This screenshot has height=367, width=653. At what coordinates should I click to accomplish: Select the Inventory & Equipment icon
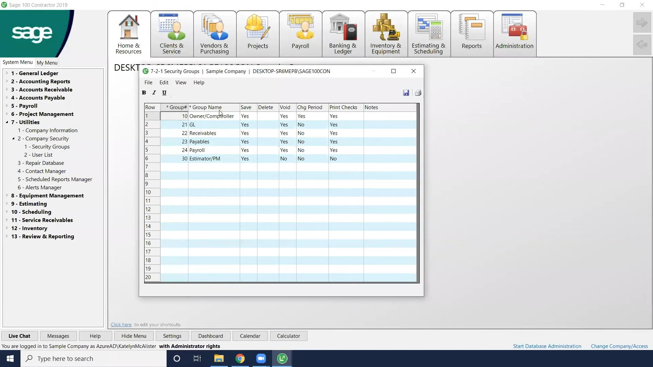(x=386, y=32)
